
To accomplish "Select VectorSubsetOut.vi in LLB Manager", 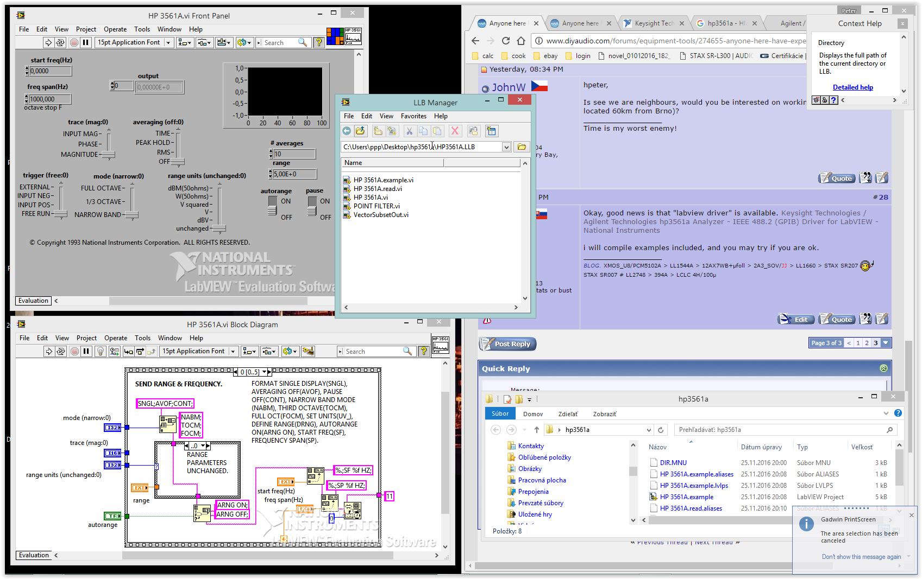I will (381, 215).
